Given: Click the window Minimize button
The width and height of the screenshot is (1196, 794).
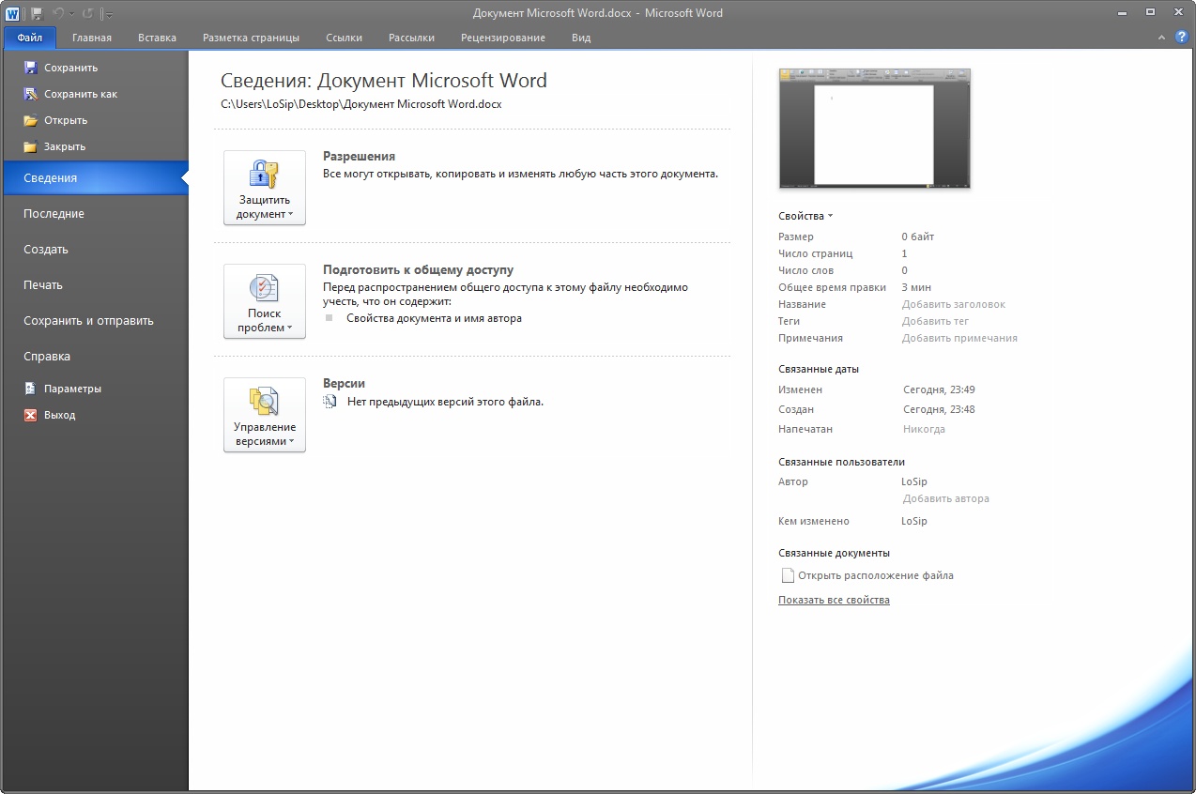Looking at the screenshot, I should point(1123,12).
